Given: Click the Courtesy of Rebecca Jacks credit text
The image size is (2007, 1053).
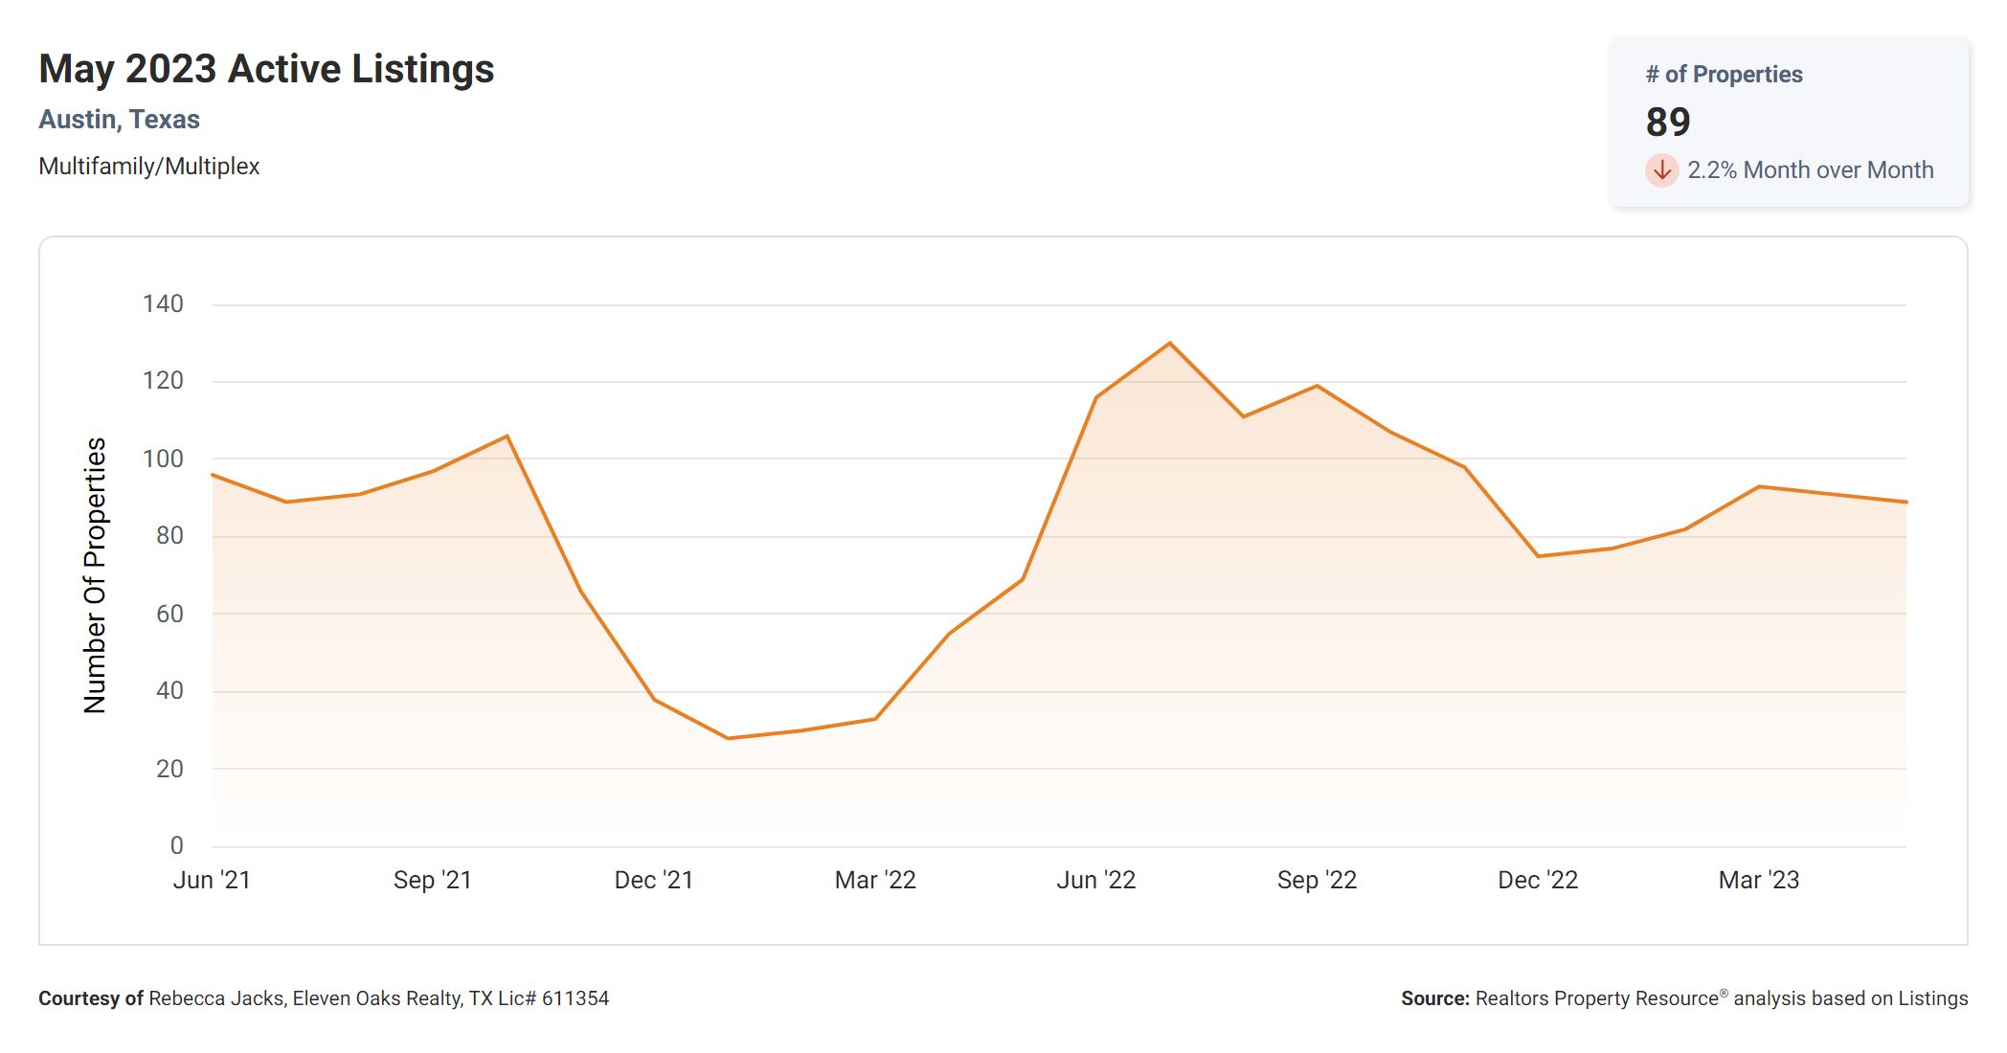Looking at the screenshot, I should point(324,998).
